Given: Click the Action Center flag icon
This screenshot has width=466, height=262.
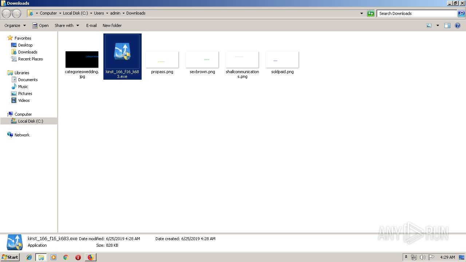Looking at the screenshot, I should point(431,257).
